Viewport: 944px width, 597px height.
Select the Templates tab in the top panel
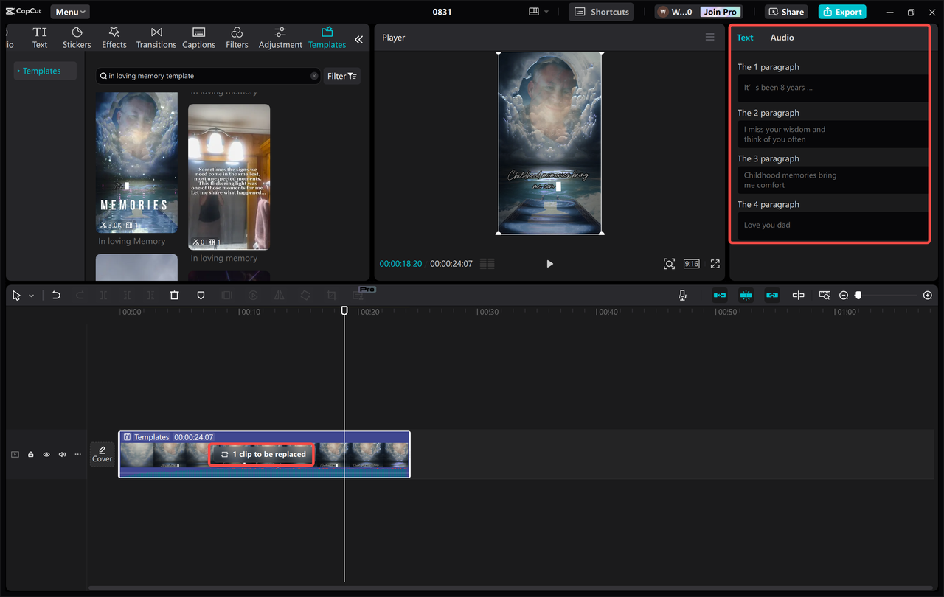(x=327, y=37)
